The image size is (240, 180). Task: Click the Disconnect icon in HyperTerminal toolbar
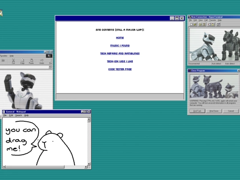coord(204,24)
